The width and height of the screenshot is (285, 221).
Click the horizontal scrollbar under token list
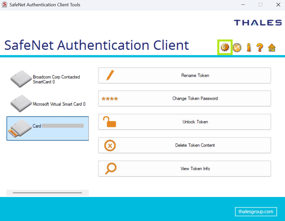(x=47, y=193)
